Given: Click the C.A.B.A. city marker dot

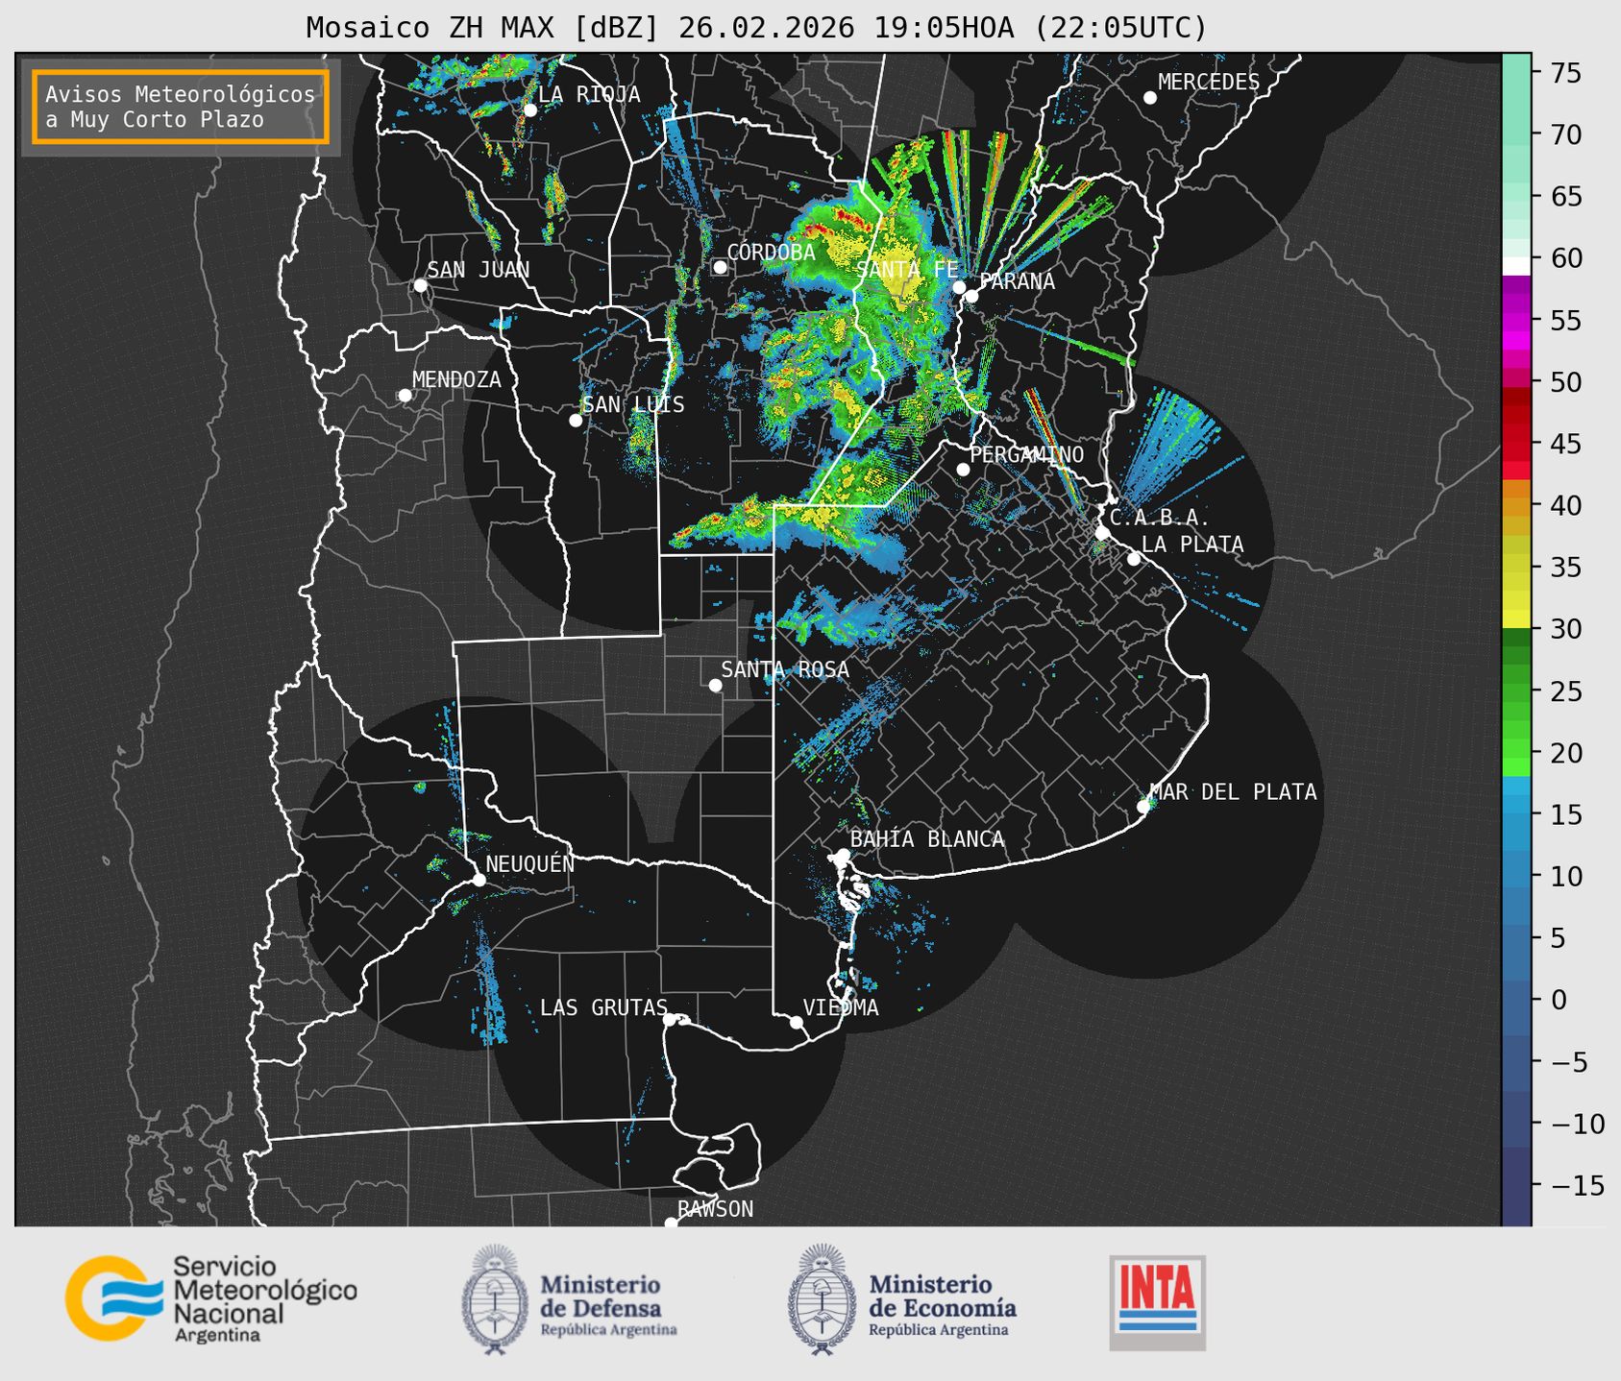Looking at the screenshot, I should pos(1102,533).
